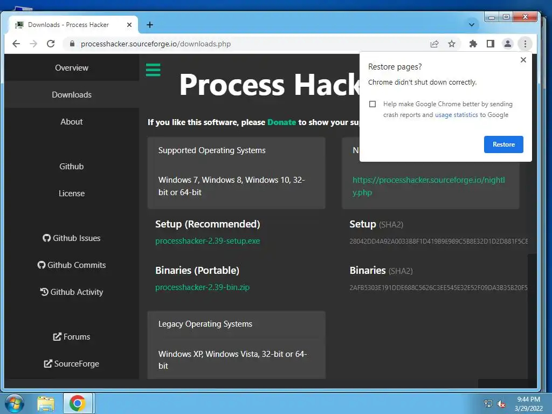
Task: Dismiss the Restore pages popup
Action: (x=523, y=60)
